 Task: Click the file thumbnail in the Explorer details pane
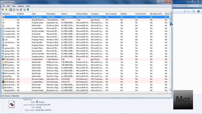(x=12, y=104)
